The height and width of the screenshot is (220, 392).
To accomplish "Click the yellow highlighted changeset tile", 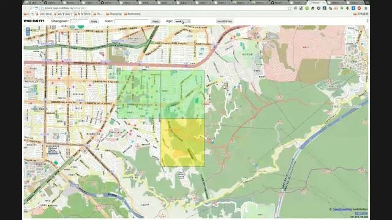I will [x=183, y=142].
